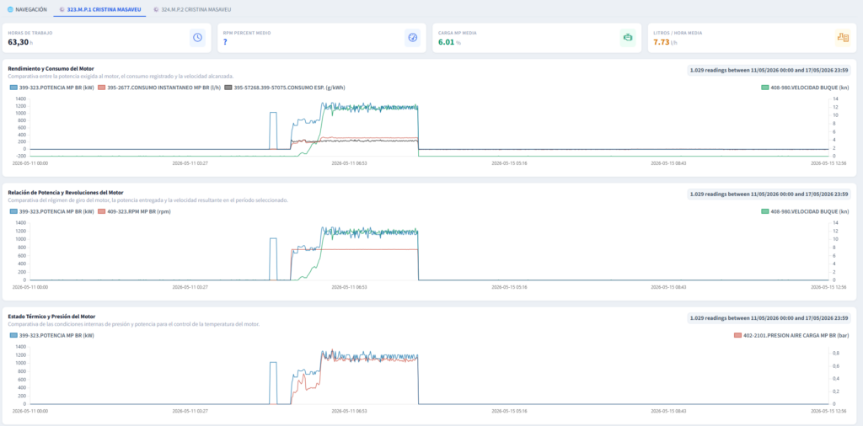Click the Rendimiento y Consumo del Motor title
This screenshot has height=426, width=863.
click(51, 69)
